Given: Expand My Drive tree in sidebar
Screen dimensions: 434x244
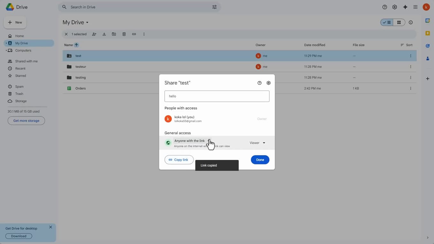Looking at the screenshot, I should coord(6,43).
